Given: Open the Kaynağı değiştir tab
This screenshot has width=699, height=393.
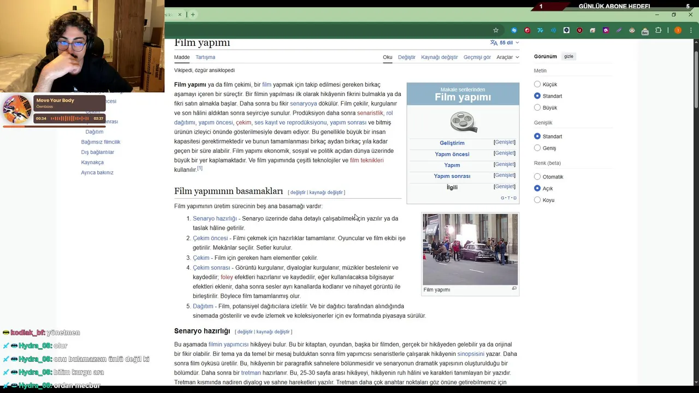Looking at the screenshot, I should (439, 57).
